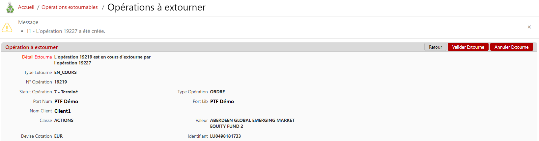
Task: Click the extourne detail description text
Action: pyautogui.click(x=102, y=60)
